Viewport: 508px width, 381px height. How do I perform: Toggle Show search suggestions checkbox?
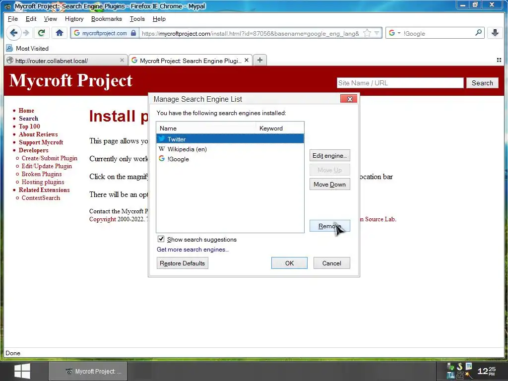click(x=161, y=239)
